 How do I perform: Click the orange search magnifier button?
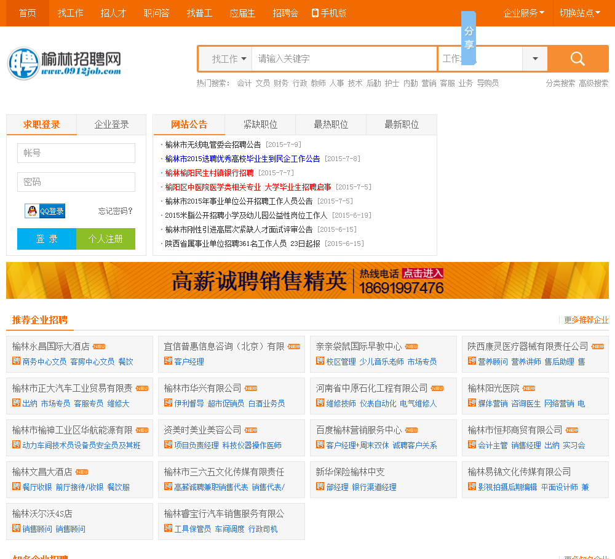pos(577,59)
